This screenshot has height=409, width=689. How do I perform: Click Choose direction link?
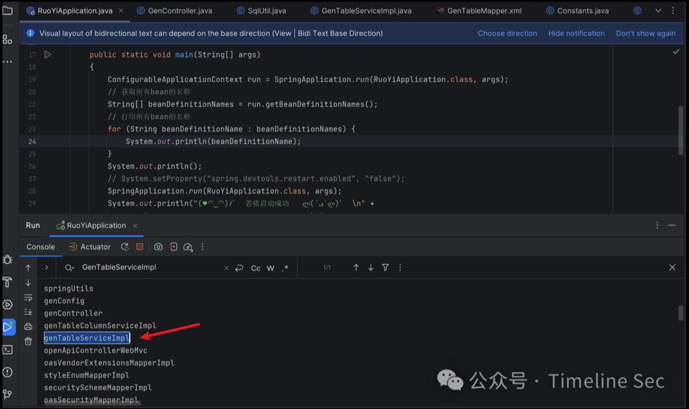pos(507,33)
